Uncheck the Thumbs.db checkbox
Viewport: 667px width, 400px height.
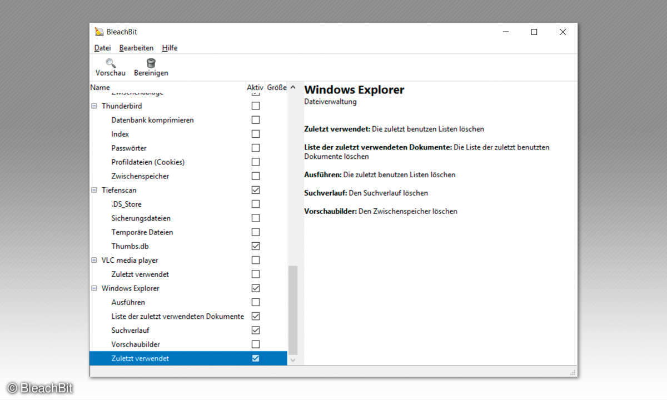256,246
